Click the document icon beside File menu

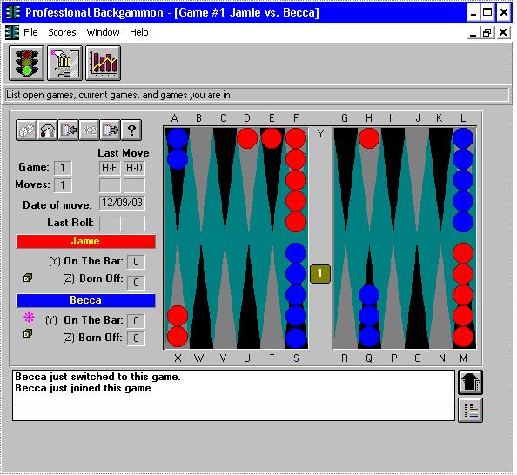12,32
